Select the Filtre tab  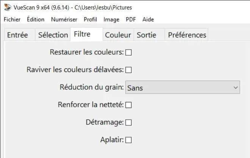click(x=87, y=34)
